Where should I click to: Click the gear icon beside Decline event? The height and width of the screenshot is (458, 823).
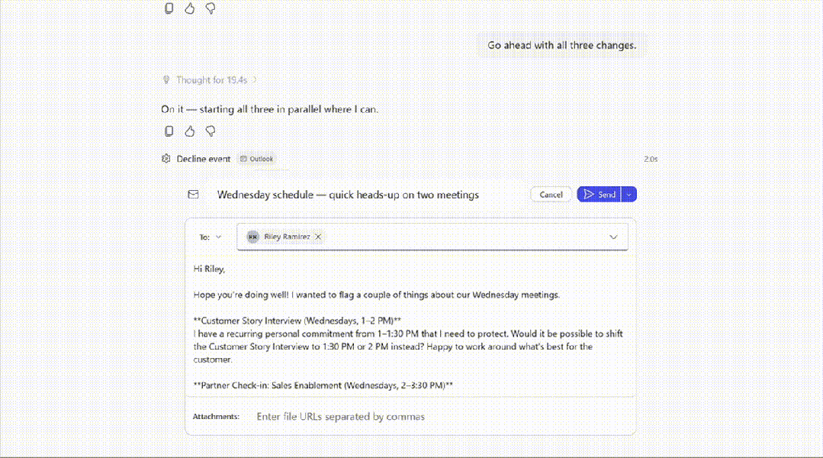(166, 159)
